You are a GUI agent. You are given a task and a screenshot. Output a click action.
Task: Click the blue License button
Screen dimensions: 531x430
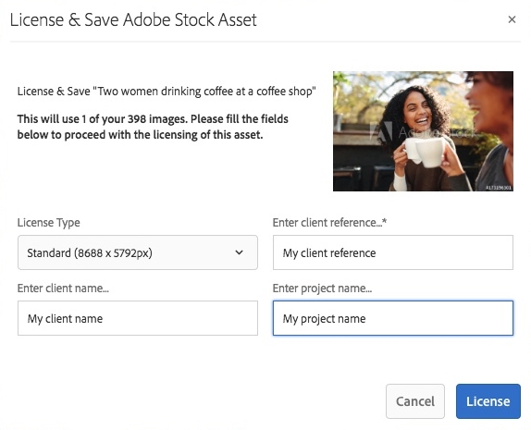click(x=488, y=401)
